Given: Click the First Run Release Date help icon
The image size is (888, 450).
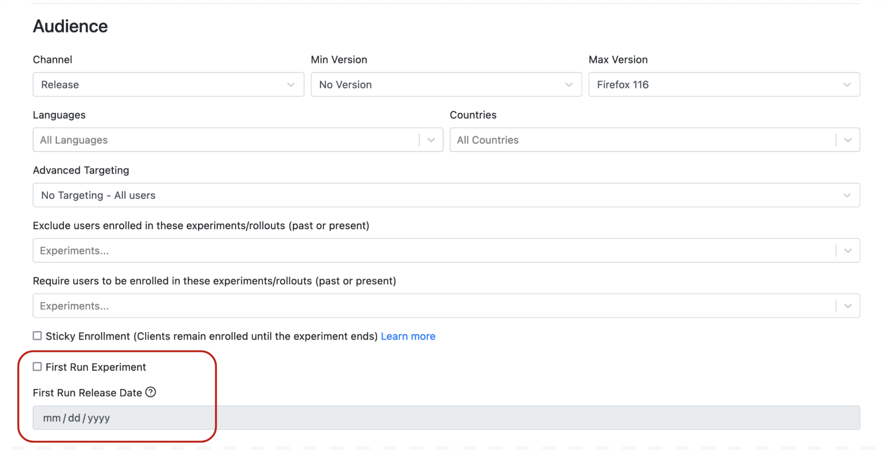Looking at the screenshot, I should point(150,392).
